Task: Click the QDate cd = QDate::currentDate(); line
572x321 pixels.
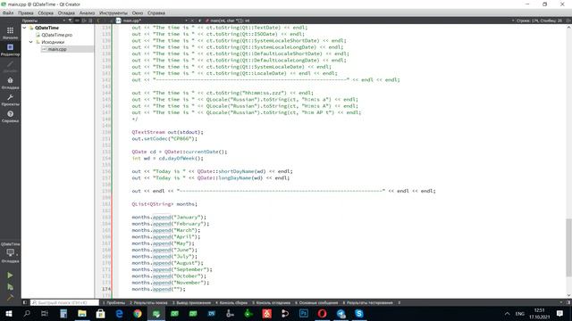Action: coord(180,152)
